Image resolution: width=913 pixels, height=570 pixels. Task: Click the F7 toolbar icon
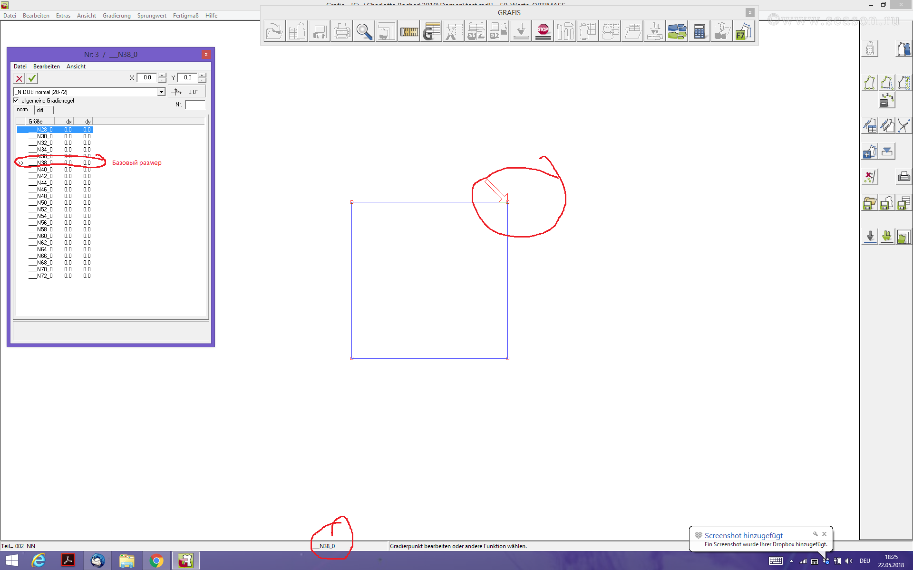tap(743, 31)
